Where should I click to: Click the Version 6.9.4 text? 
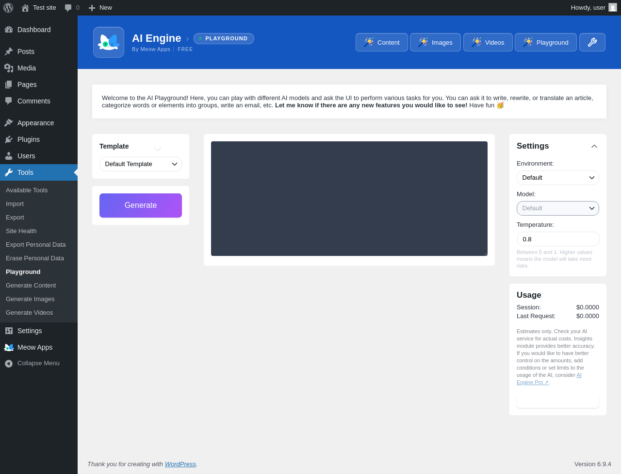click(593, 464)
